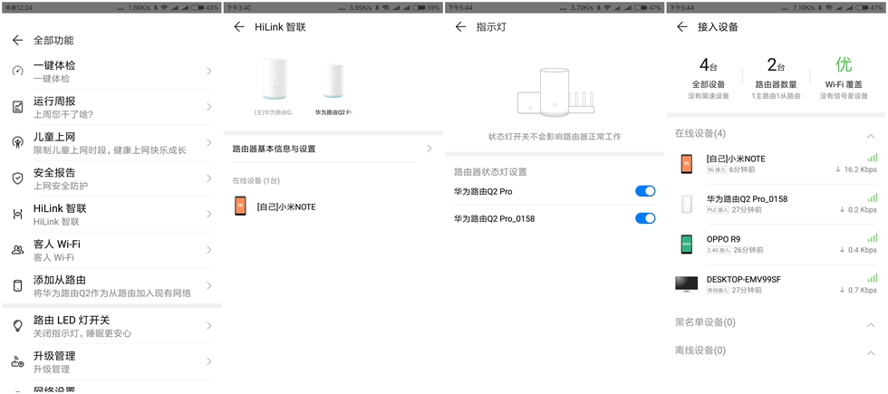Tap the 5G接入 tag under 小米NOTE
Viewport: 888px width, 394px height.
(x=716, y=170)
